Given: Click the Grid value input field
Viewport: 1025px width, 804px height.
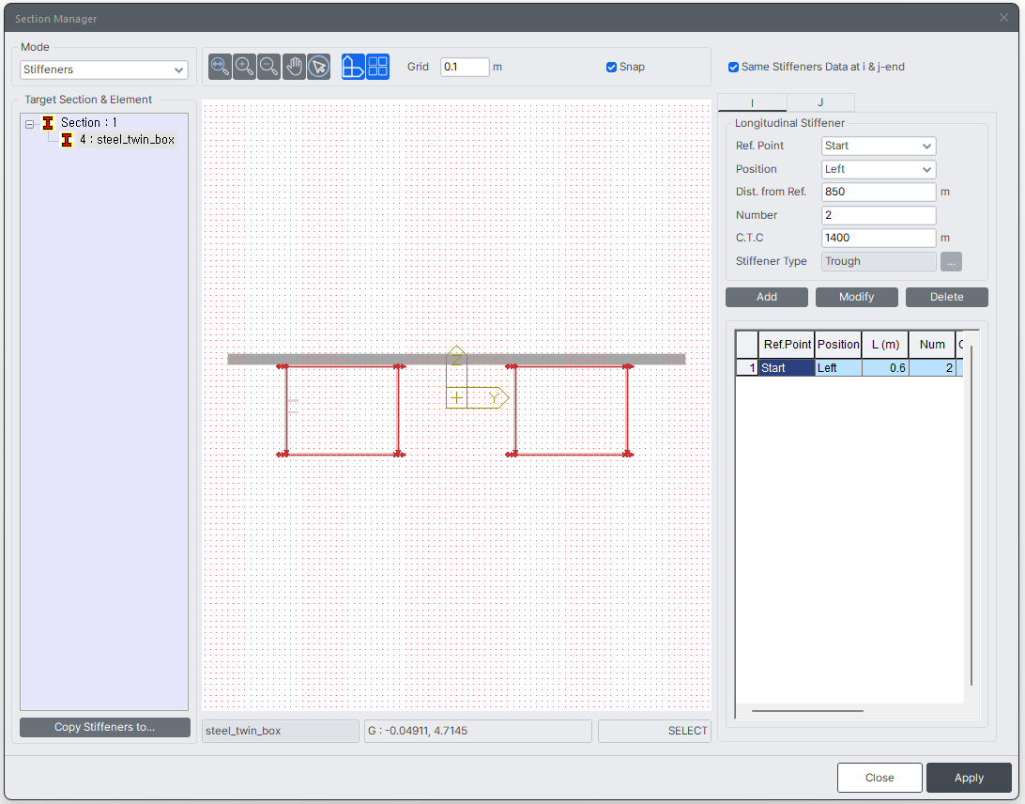Looking at the screenshot, I should (464, 68).
